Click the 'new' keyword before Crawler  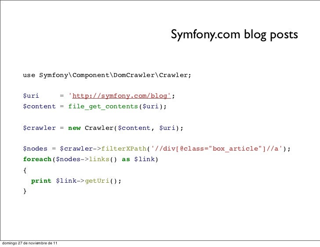tap(74, 128)
